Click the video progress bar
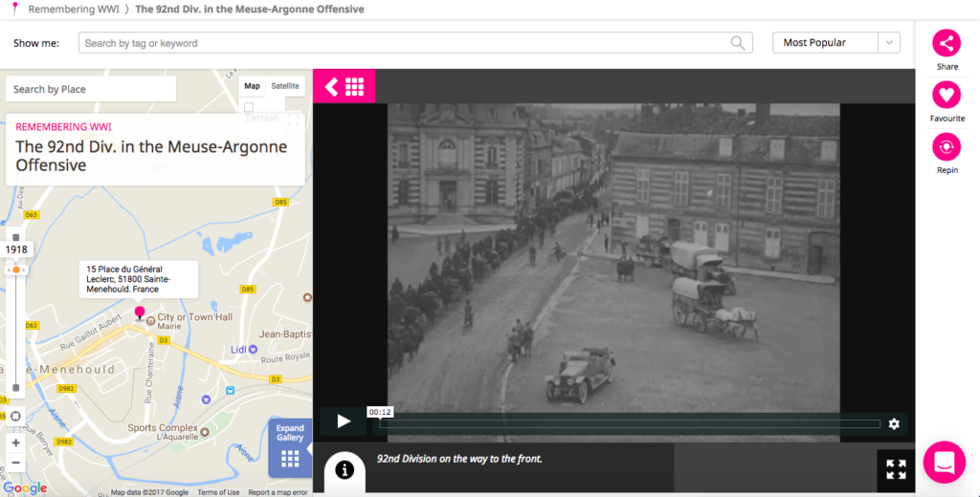The width and height of the screenshot is (980, 497). [630, 424]
